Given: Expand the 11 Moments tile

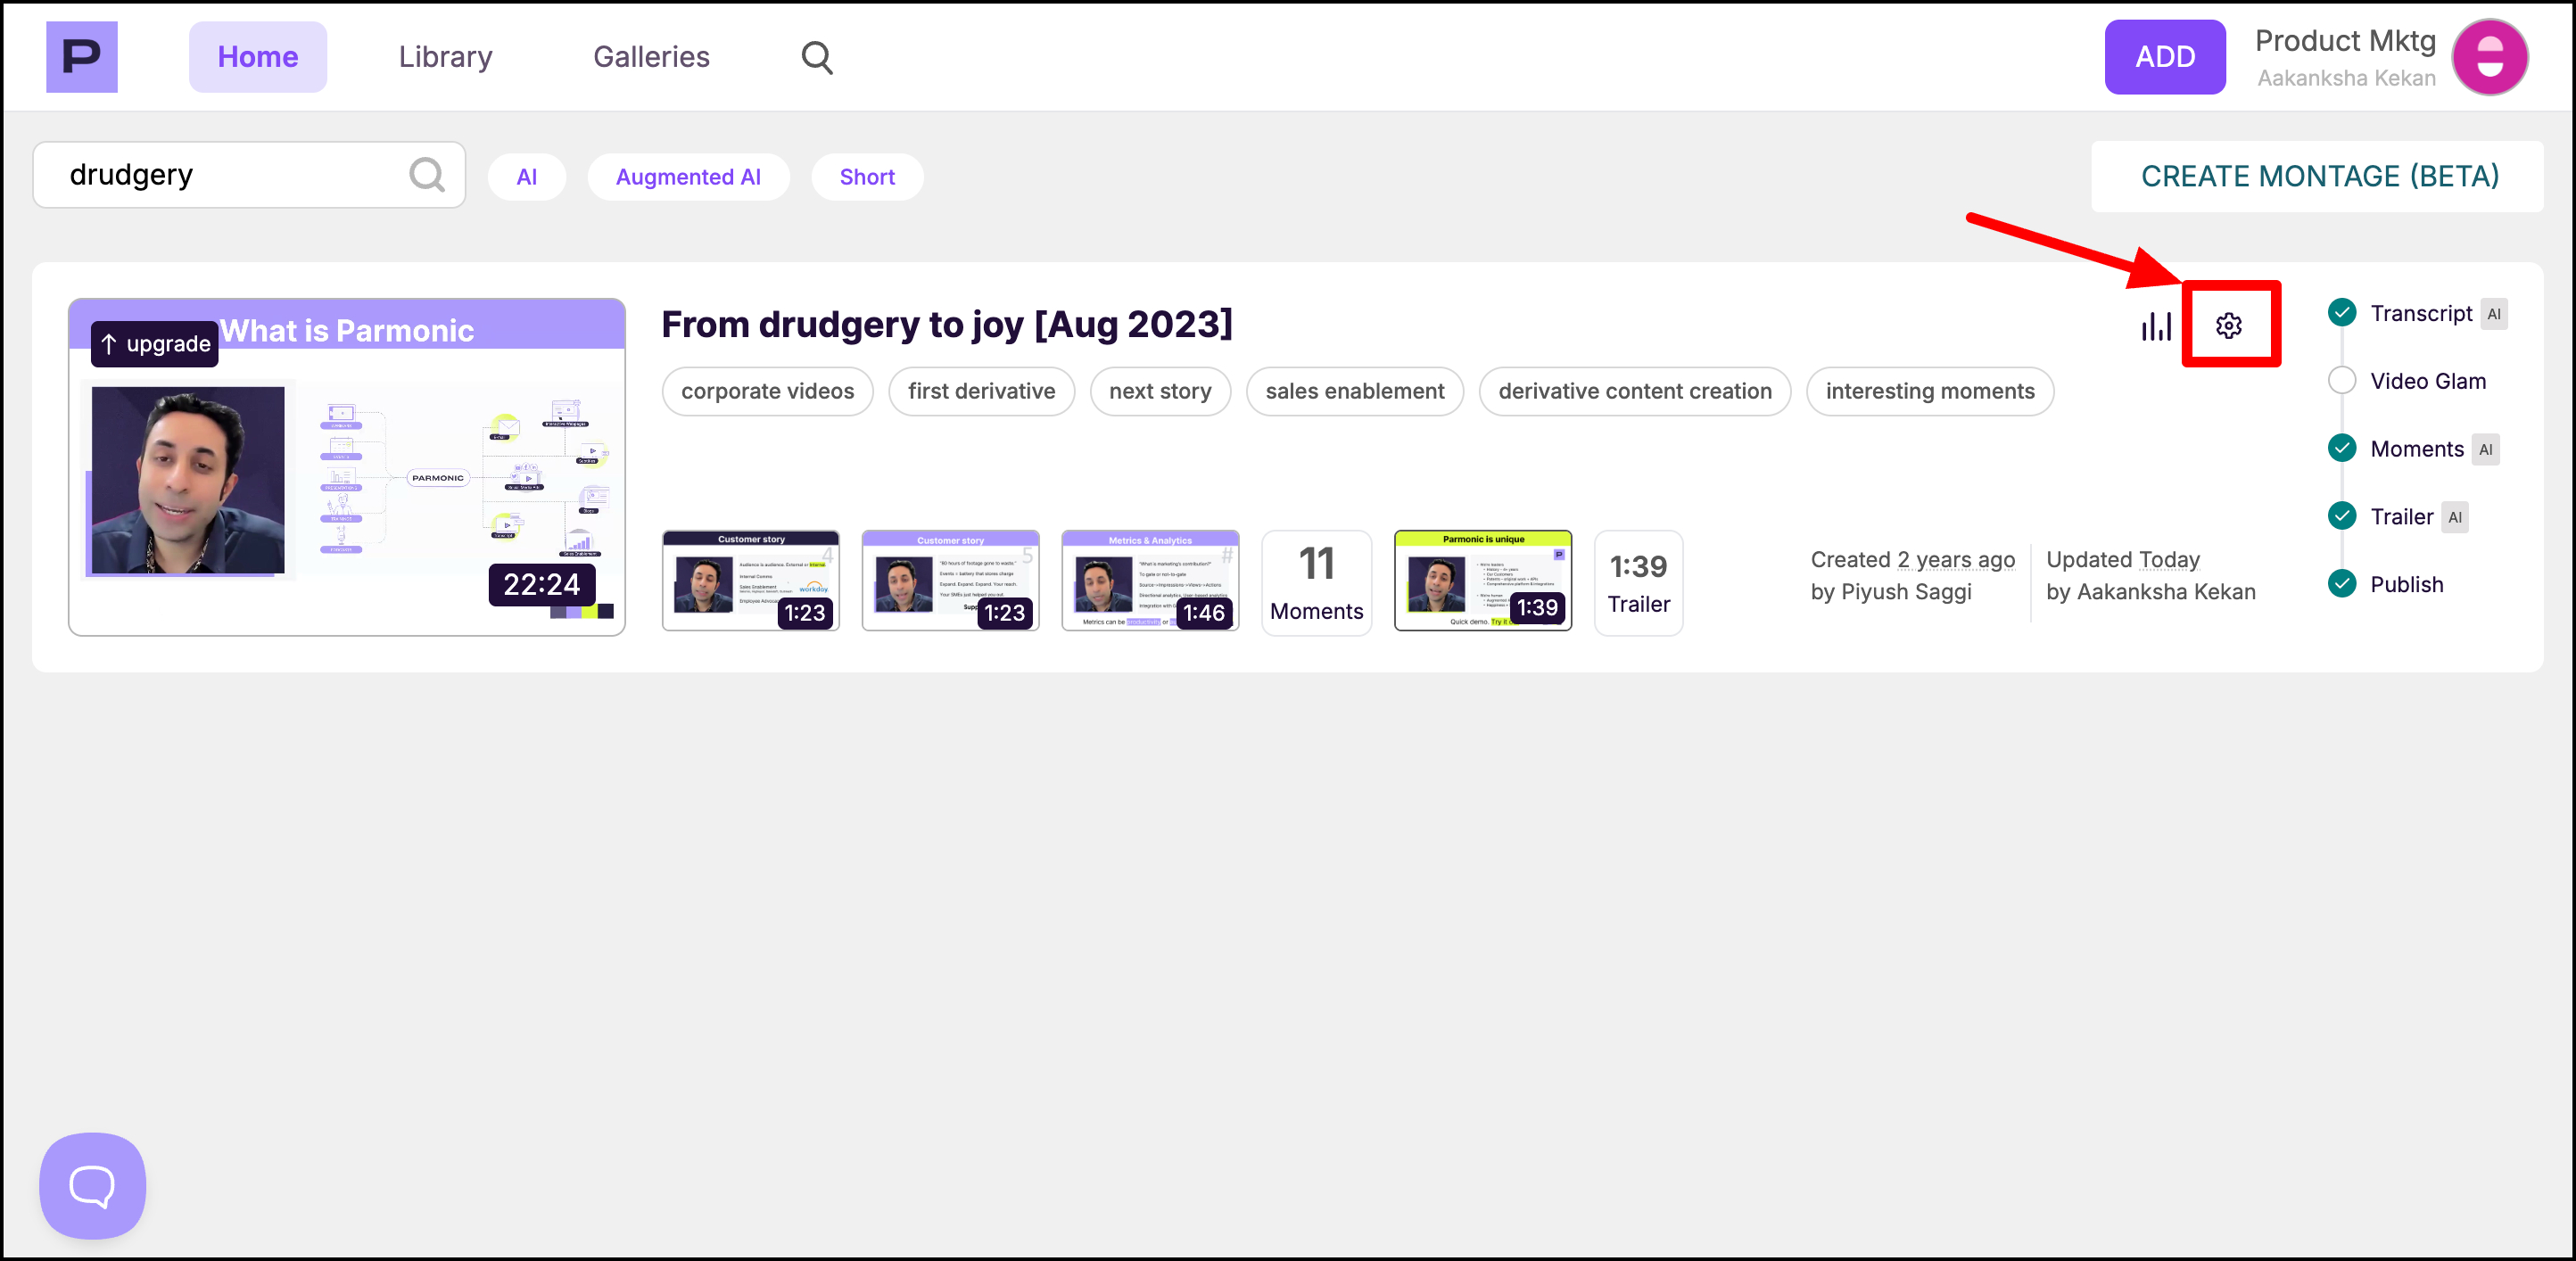Looking at the screenshot, I should coord(1316,583).
